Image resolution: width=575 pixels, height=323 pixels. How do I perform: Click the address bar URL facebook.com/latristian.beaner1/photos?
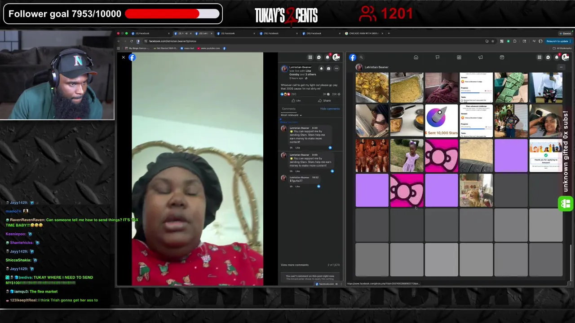click(x=172, y=41)
